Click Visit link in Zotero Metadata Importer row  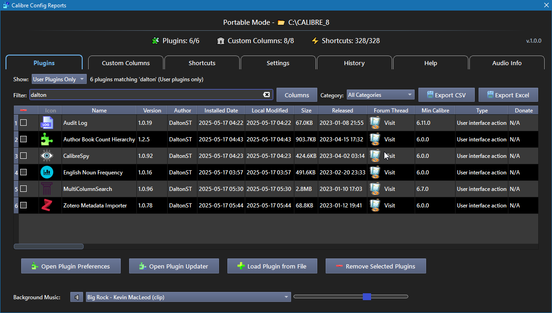tap(390, 206)
